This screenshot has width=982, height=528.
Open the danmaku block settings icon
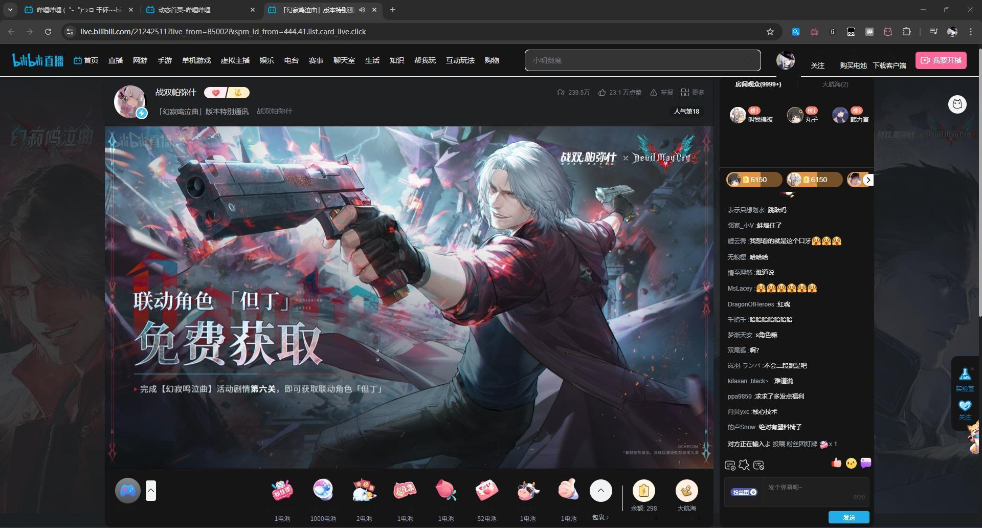pyautogui.click(x=759, y=465)
